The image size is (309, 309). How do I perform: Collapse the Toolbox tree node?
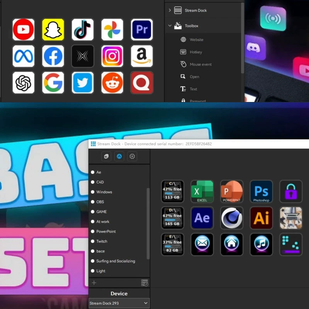point(170,25)
